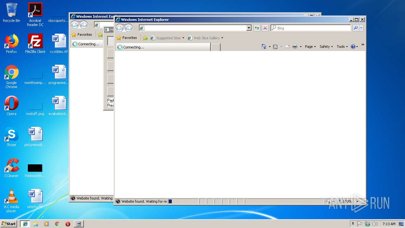Image resolution: width=405 pixels, height=228 pixels.
Task: Open the Firefox desktop shortcut
Action: 11,44
